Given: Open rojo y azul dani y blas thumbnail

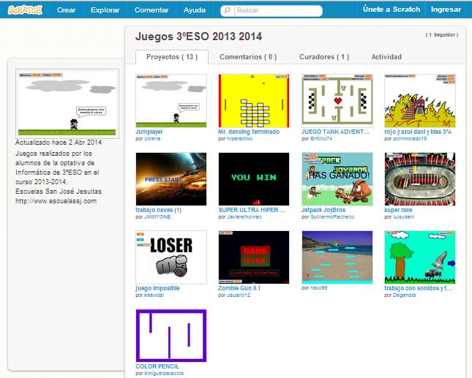Looking at the screenshot, I should (420, 101).
